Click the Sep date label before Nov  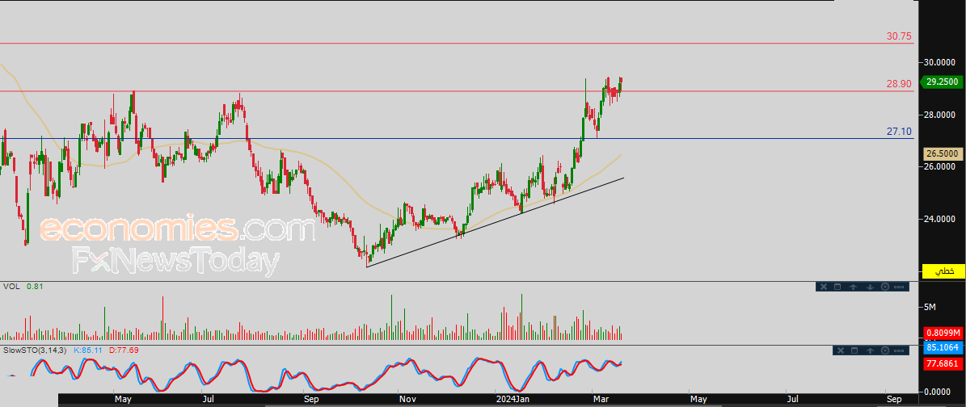point(311,400)
